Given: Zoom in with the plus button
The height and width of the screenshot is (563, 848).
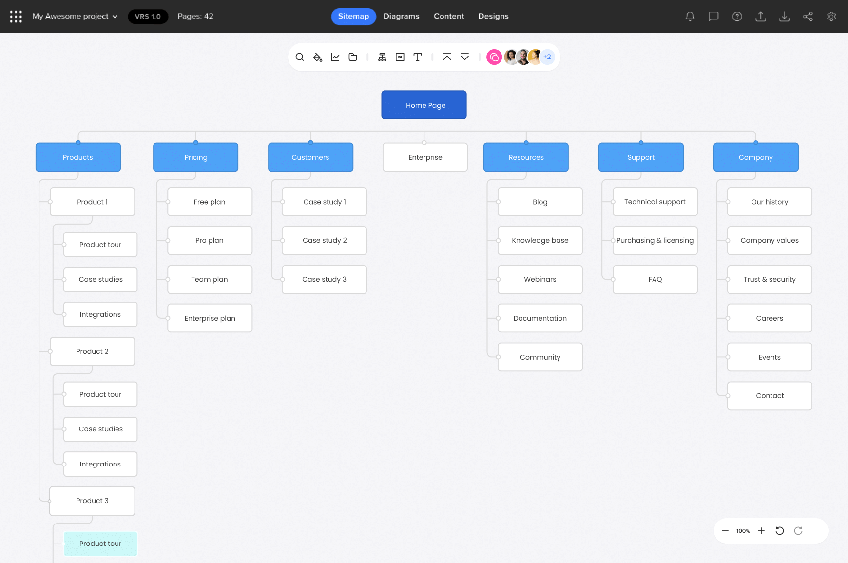Looking at the screenshot, I should pos(761,531).
